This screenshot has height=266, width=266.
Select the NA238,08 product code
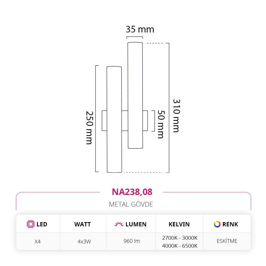coord(132,192)
